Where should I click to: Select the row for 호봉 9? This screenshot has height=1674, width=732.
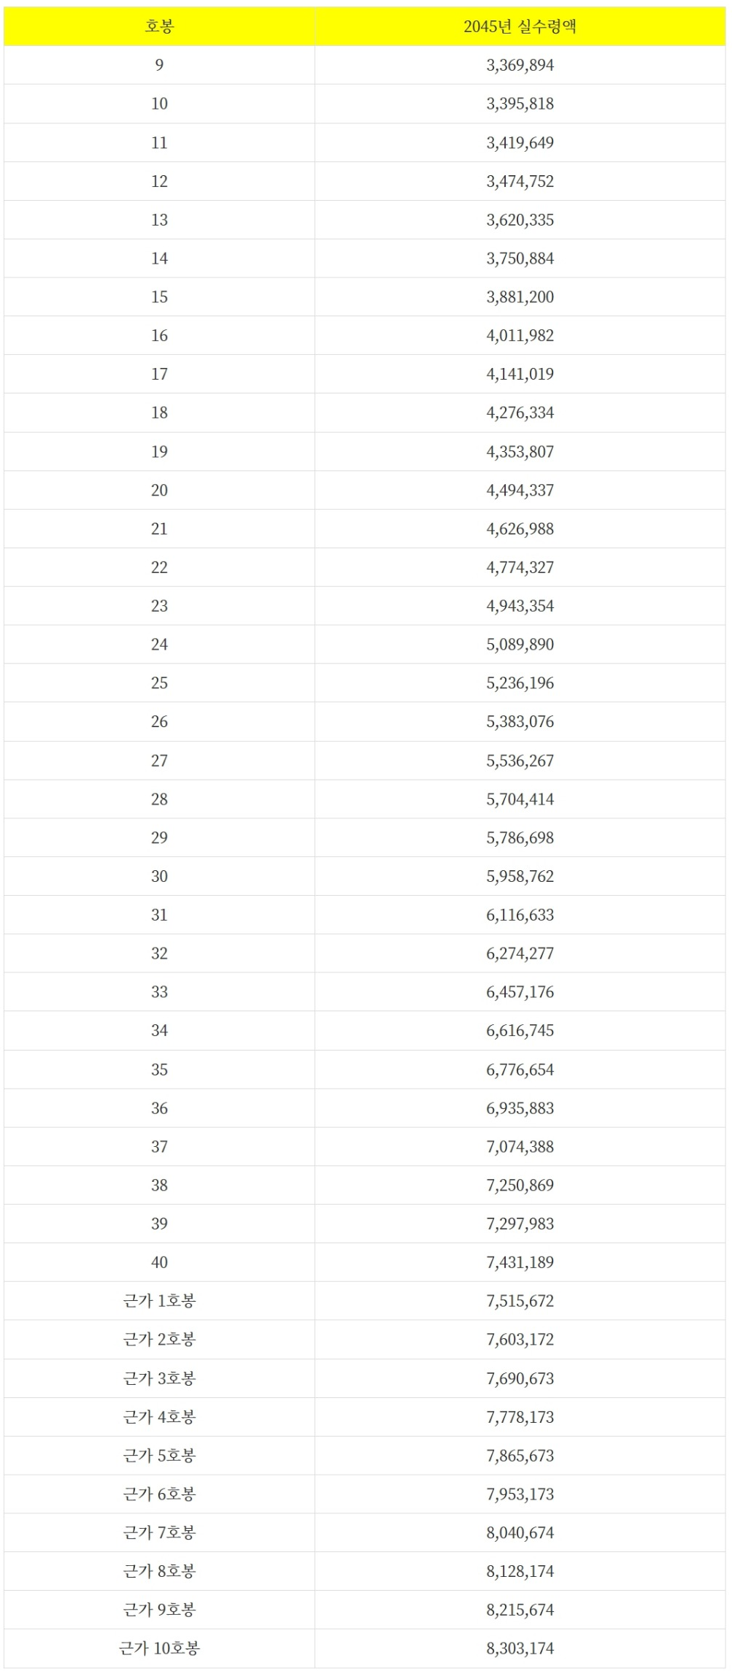[365, 65]
